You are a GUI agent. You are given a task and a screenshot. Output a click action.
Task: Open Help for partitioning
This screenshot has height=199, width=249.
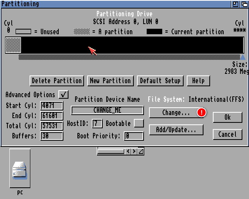coord(198,81)
